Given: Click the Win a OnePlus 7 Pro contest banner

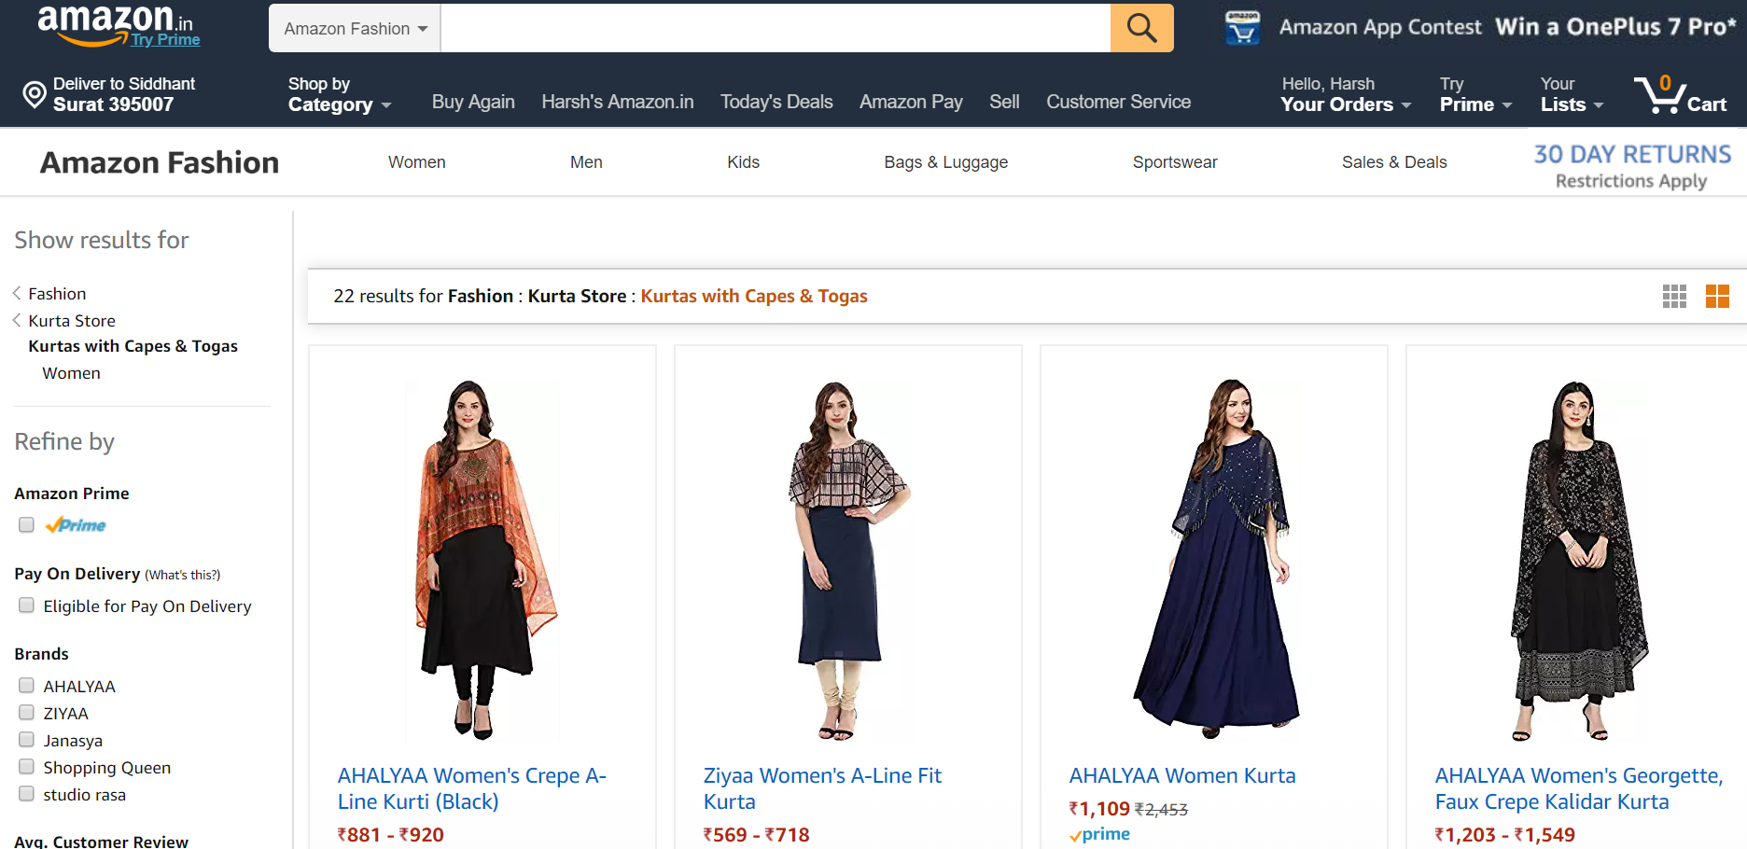Looking at the screenshot, I should [x=1615, y=27].
